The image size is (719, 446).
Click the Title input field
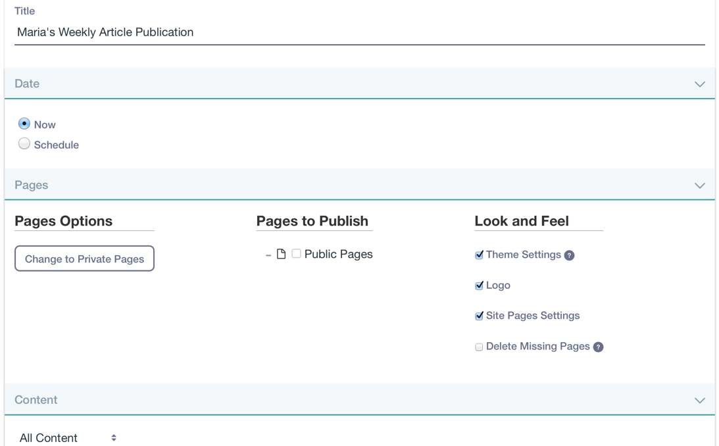[x=359, y=32]
